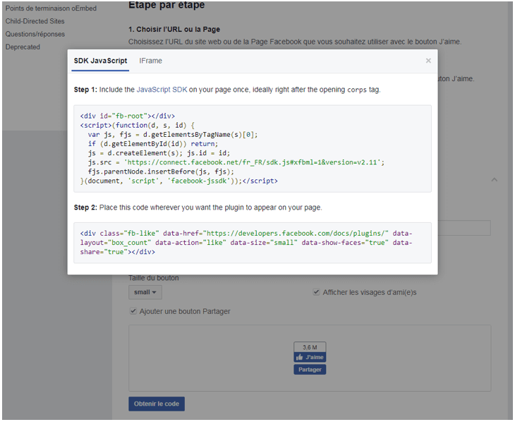Image resolution: width=515 pixels, height=422 pixels.
Task: Select the SDK JavaScript tab
Action: pyautogui.click(x=100, y=61)
